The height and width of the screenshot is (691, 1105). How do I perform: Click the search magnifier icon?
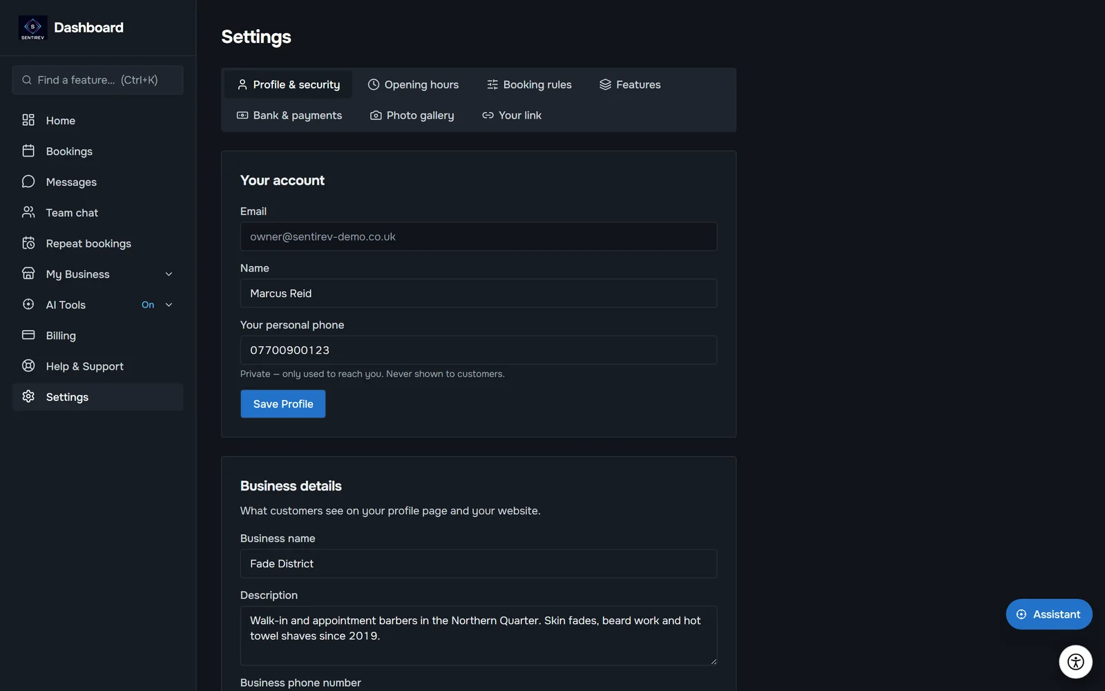point(27,80)
